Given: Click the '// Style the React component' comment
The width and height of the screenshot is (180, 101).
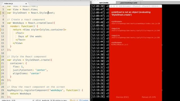Looking at the screenshot, I should point(27,57).
